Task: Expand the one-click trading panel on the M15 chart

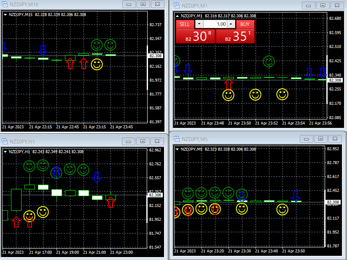Action: 5,15
